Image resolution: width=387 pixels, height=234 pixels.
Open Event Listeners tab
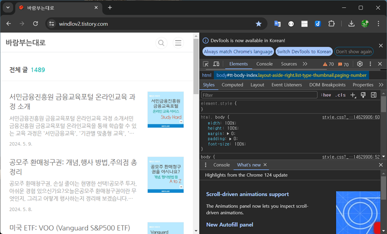286,85
